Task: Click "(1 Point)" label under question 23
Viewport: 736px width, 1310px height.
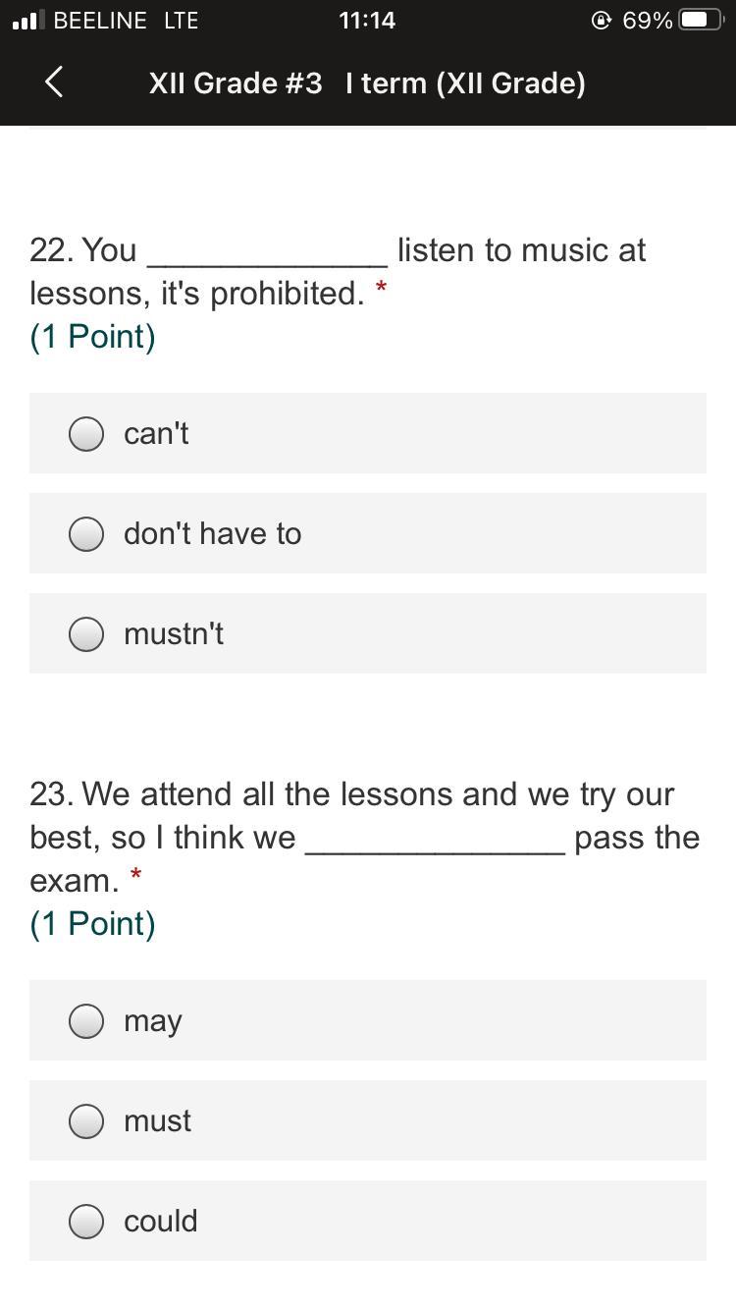Action: pos(93,924)
